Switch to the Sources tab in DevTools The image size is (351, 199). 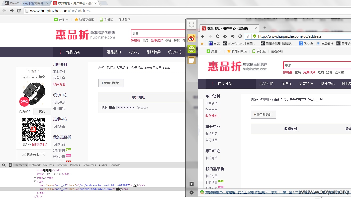tap(48, 165)
